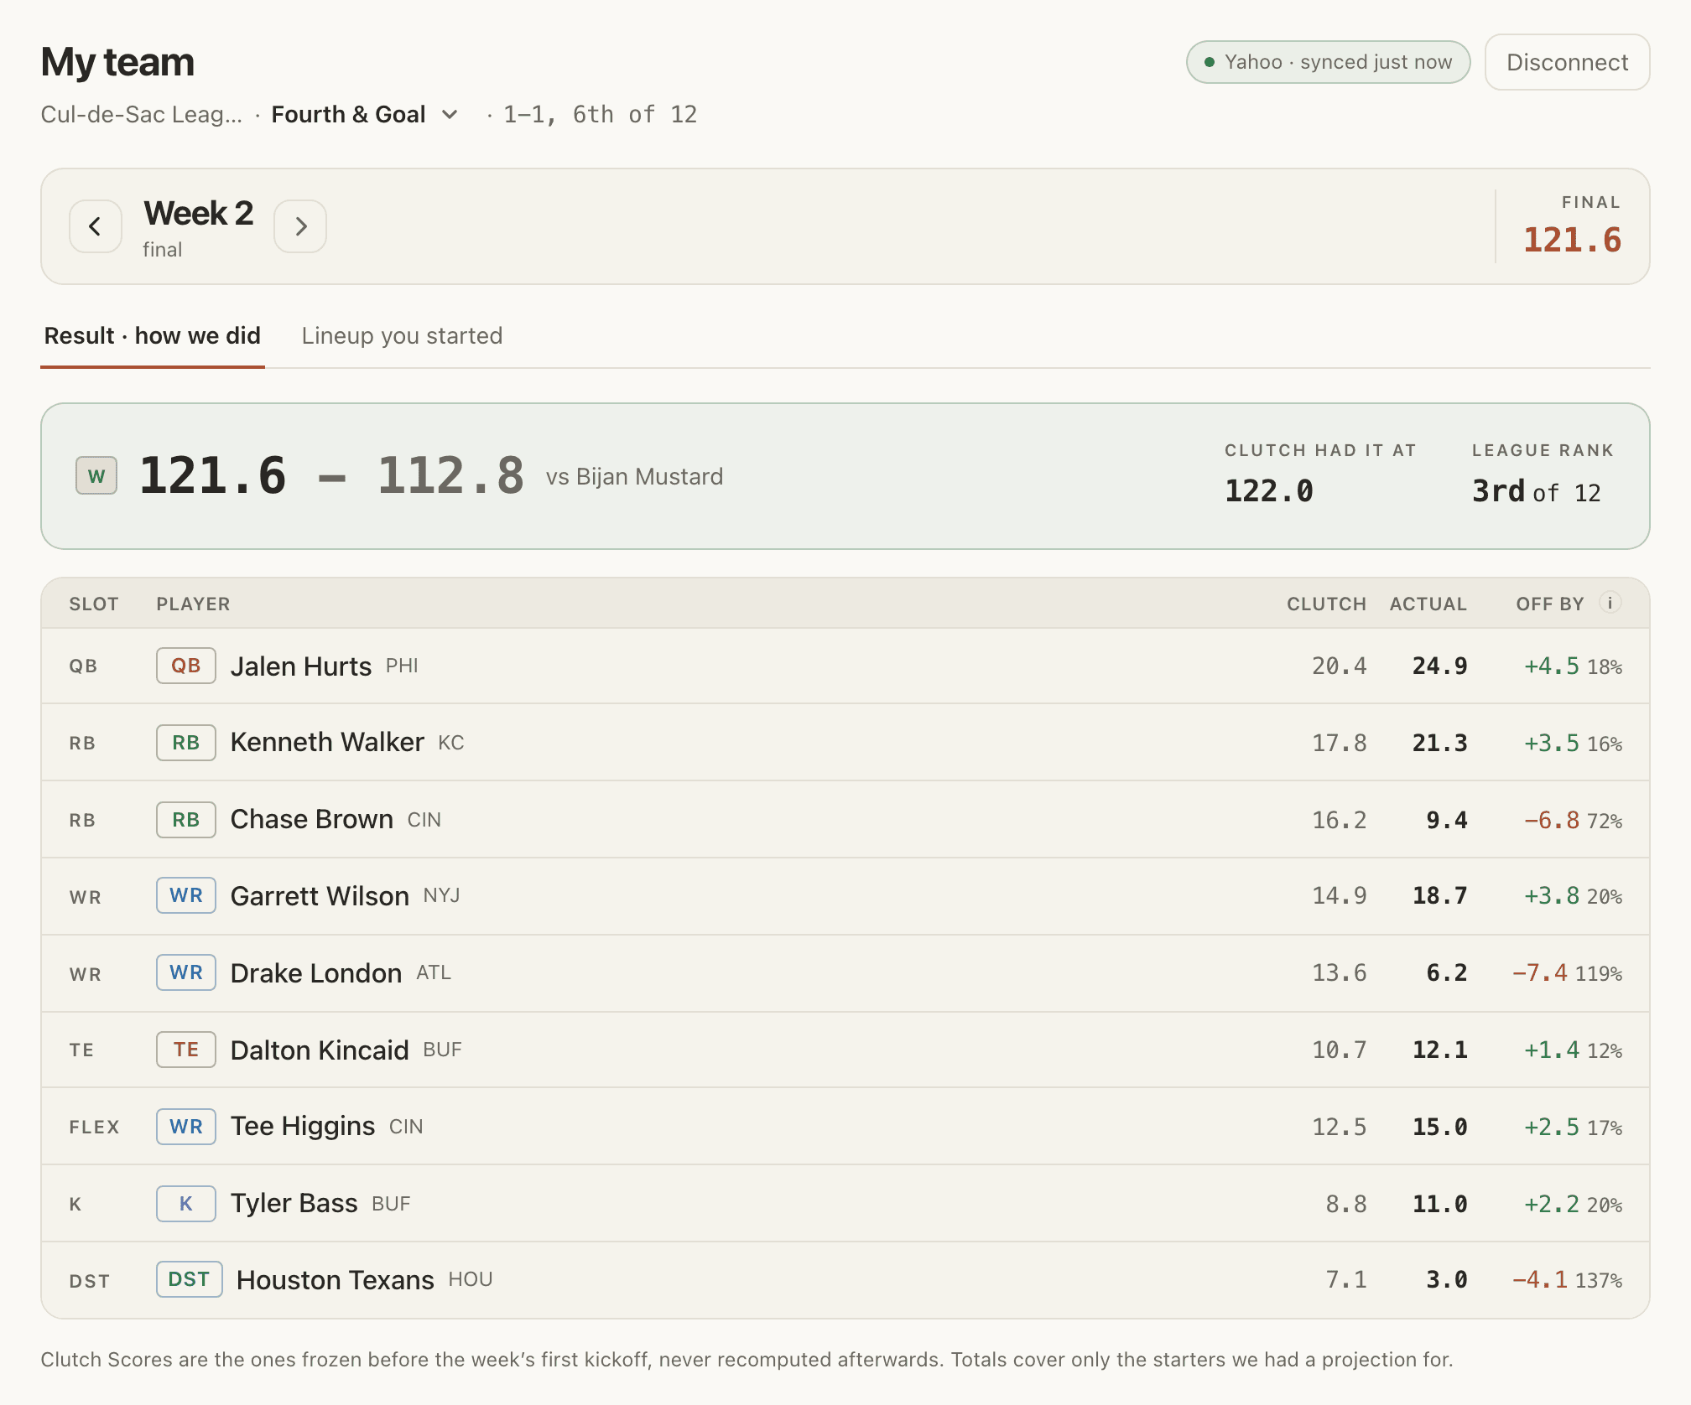
Task: Click Chase Brown RB position badge
Action: pos(186,820)
